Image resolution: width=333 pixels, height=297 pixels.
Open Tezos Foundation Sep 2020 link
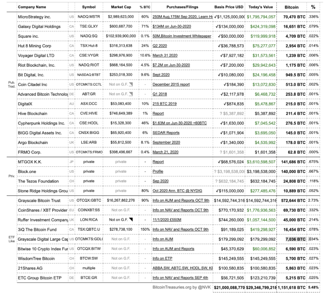[x=160, y=181]
